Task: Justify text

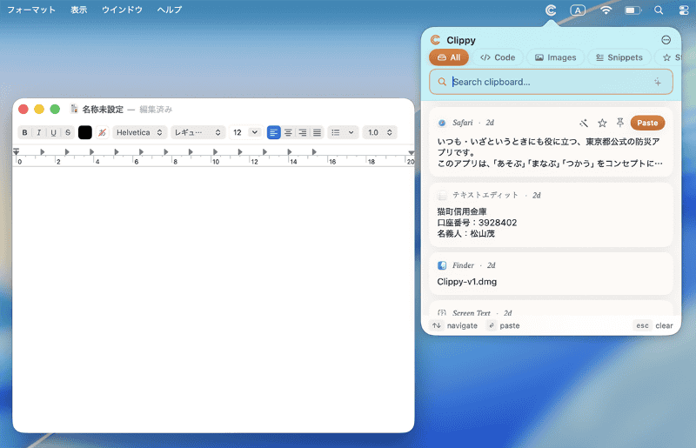Action: click(x=317, y=132)
